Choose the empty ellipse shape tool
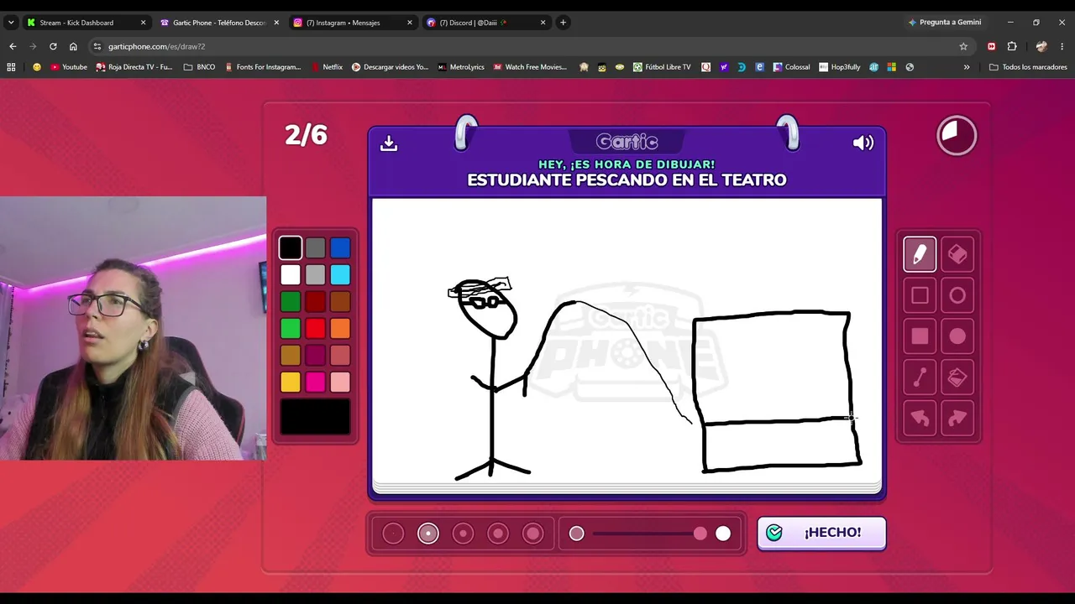This screenshot has height=604, width=1075. pos(957,295)
